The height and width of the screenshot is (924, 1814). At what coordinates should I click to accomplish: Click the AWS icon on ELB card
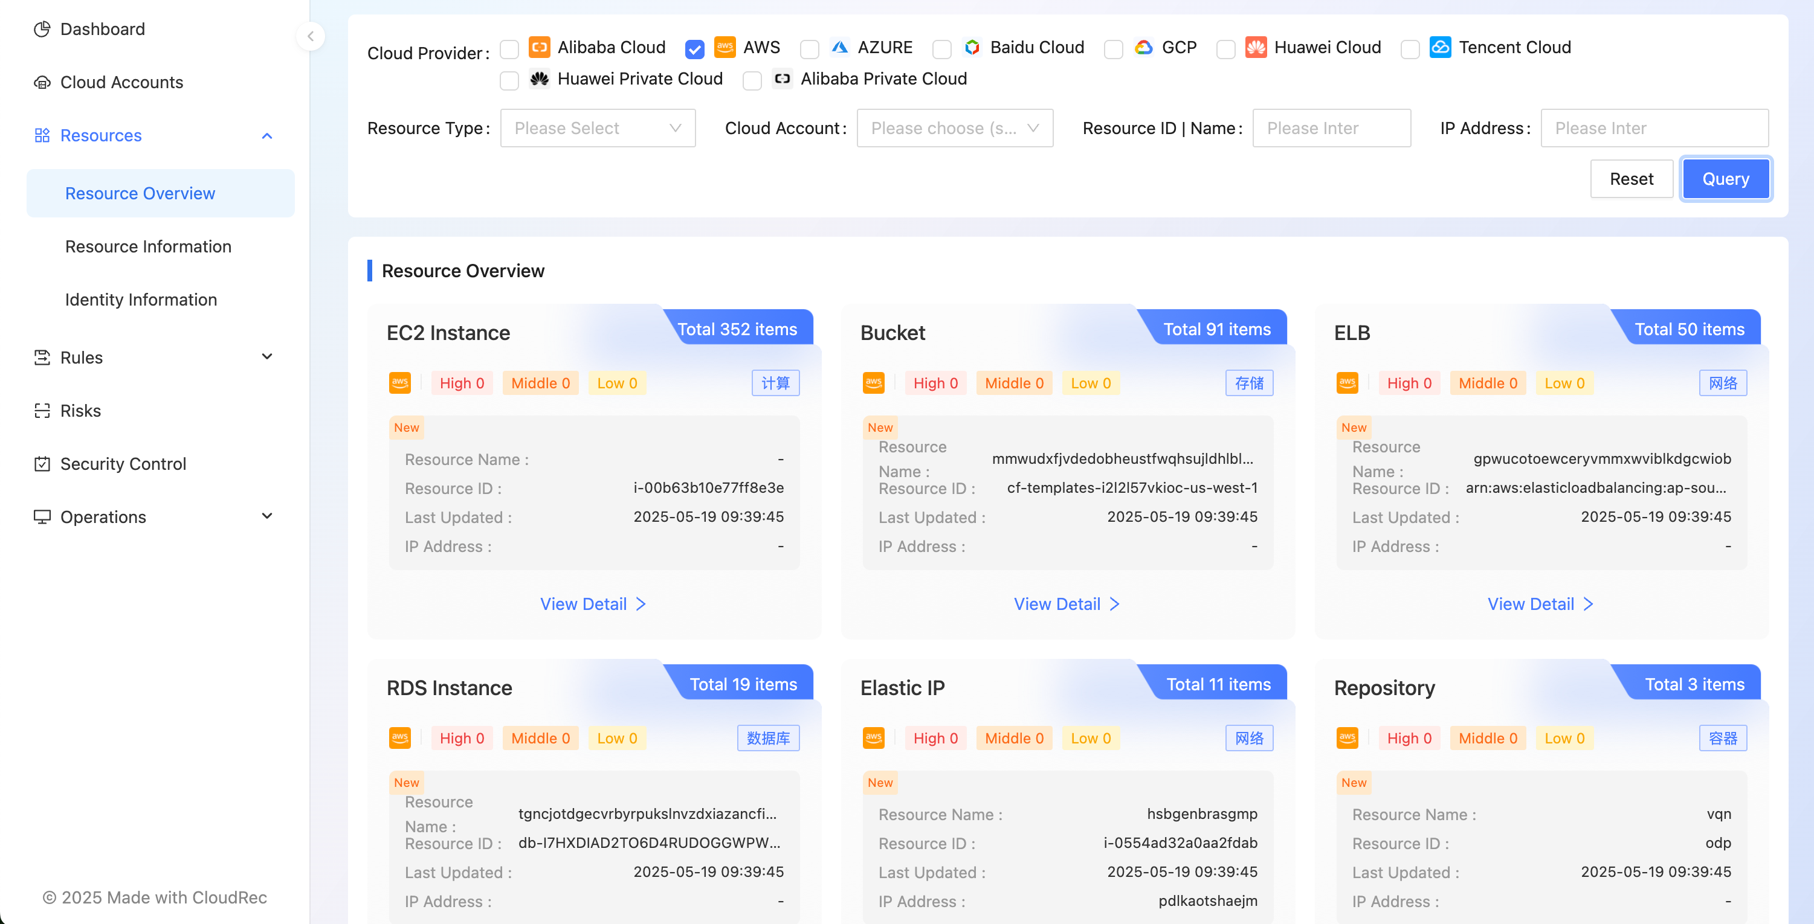[x=1348, y=383]
